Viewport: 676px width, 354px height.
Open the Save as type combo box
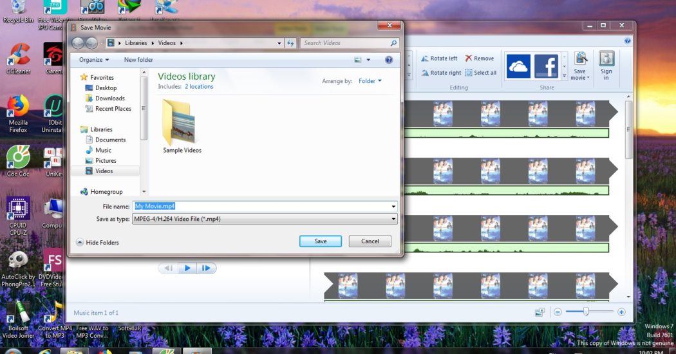point(264,219)
